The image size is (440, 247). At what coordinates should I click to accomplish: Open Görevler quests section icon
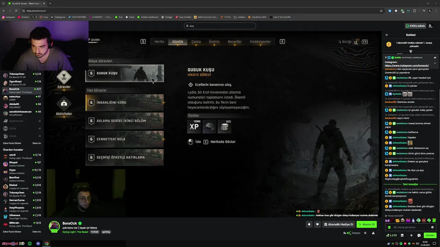(x=64, y=77)
